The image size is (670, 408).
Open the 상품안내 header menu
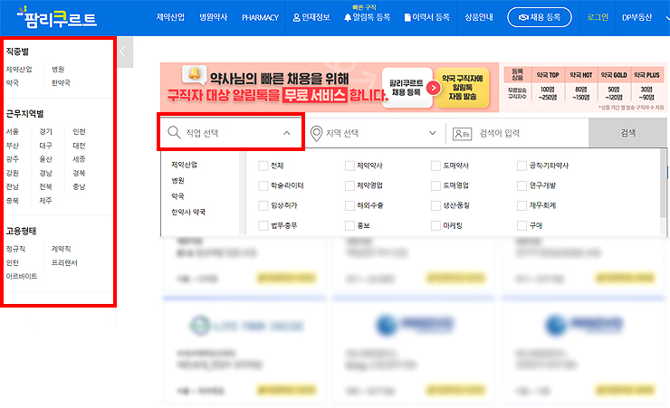pos(479,17)
